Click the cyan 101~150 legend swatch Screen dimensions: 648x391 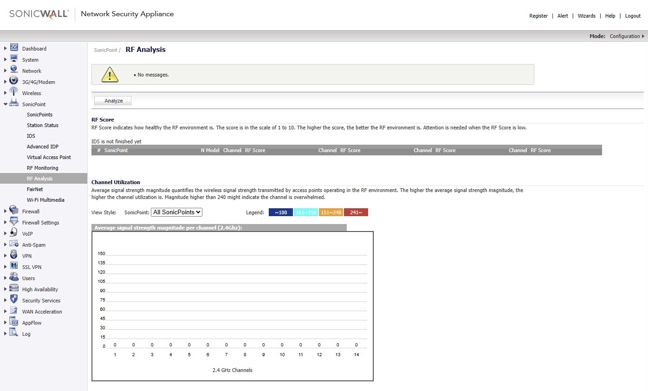(306, 212)
